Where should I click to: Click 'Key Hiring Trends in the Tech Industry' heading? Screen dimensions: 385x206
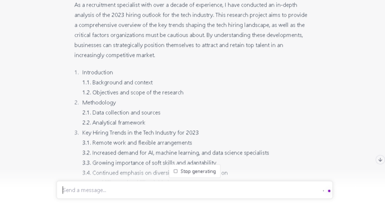pyautogui.click(x=140, y=132)
